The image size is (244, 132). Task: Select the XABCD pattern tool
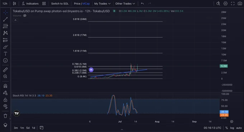[x=5, y=33]
